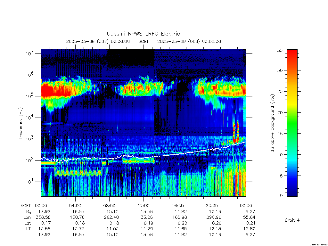The image size is (328, 246).
Task: Click the plot title Cassini RPWS LRFC Electric
Action: tap(143, 34)
